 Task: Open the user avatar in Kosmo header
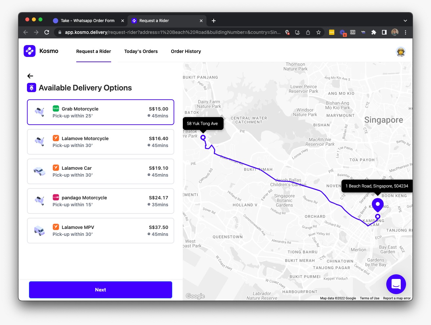click(x=401, y=52)
